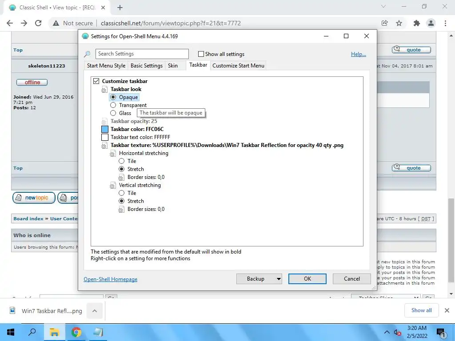Screen dimensions: 455x341
Task: Open new browser tab with plus button
Action: [120, 8]
